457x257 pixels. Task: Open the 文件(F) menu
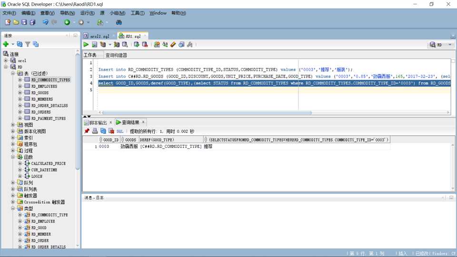tap(9, 13)
